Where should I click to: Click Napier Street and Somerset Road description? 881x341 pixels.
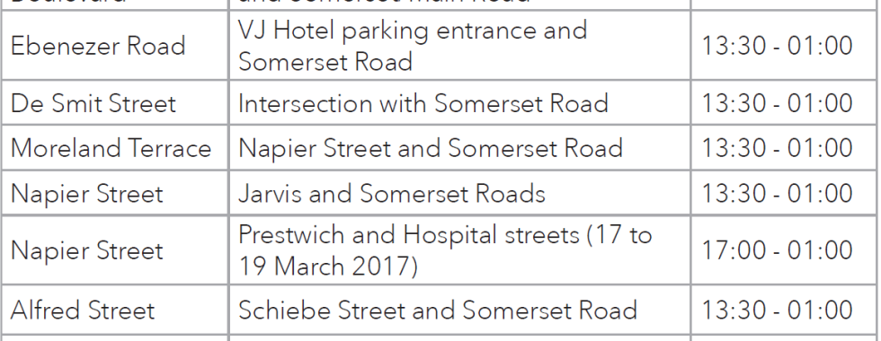click(431, 149)
